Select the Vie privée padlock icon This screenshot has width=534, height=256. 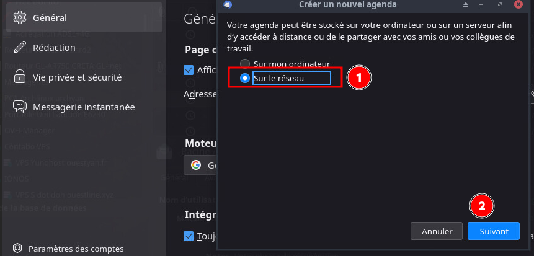pos(19,77)
